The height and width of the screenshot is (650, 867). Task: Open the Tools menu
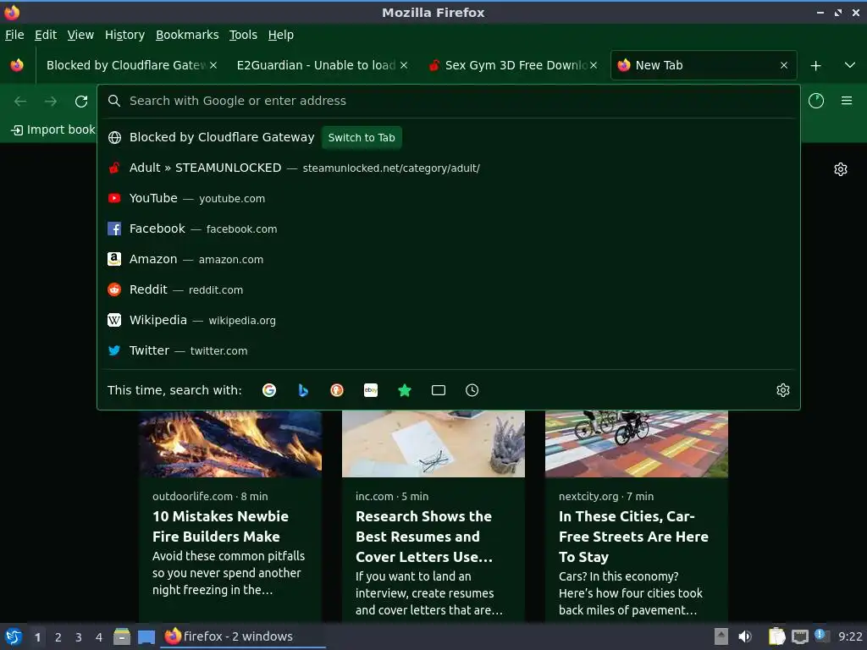tap(243, 35)
